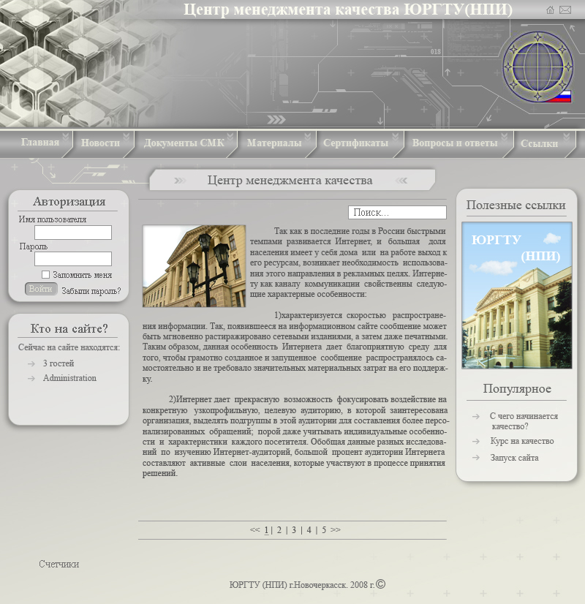Click 'Сейчас на сайте находятся:' text
The width and height of the screenshot is (585, 604).
coord(69,347)
